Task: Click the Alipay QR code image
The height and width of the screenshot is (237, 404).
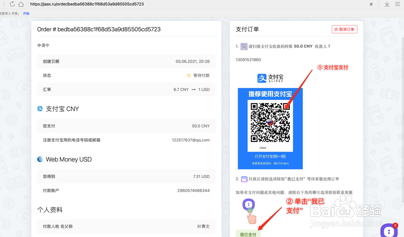Action: [270, 122]
